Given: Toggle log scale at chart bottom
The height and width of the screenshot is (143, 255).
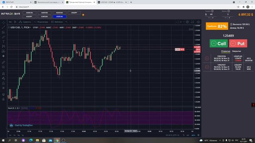Looking at the screenshot, I should 188,135.
